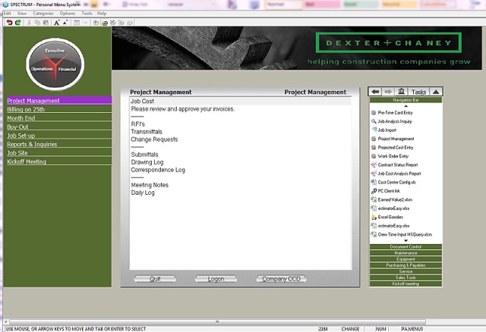The image size is (486, 332).
Task: Select Job Site link
Action: tap(59, 152)
